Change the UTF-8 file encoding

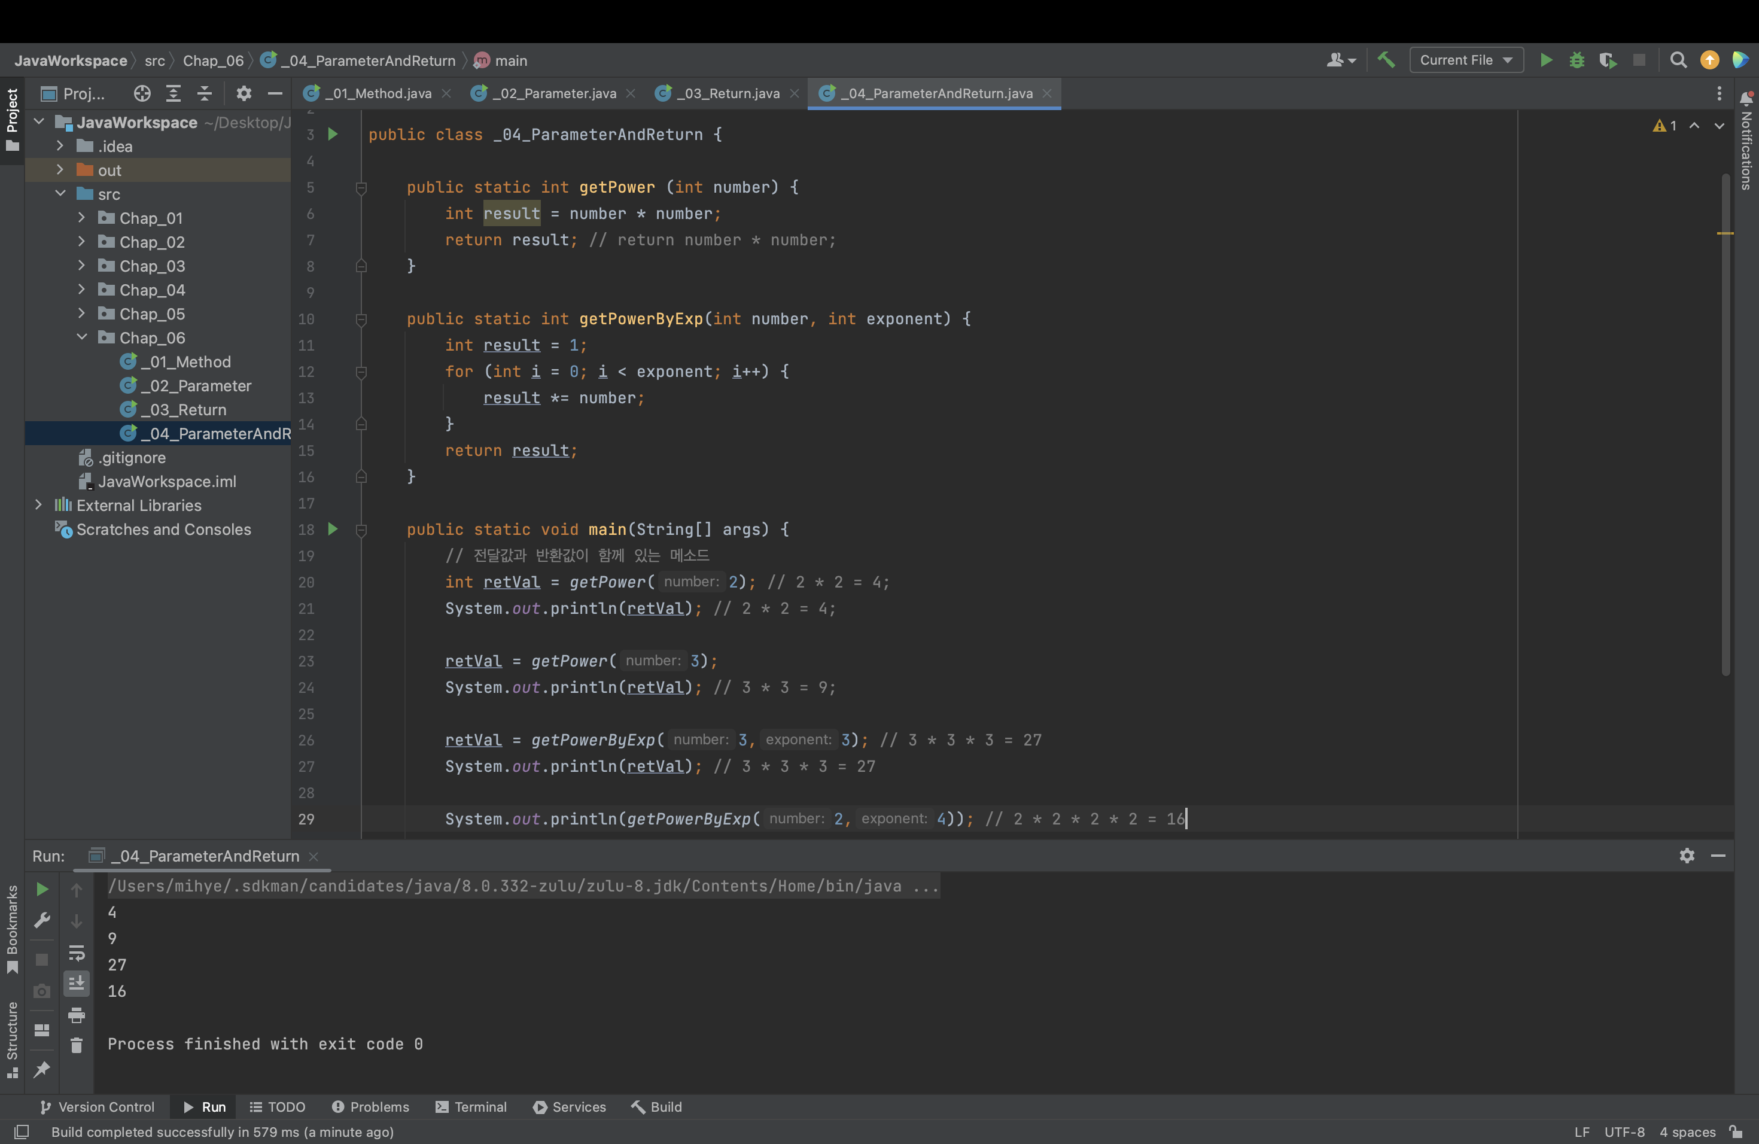1624,1131
